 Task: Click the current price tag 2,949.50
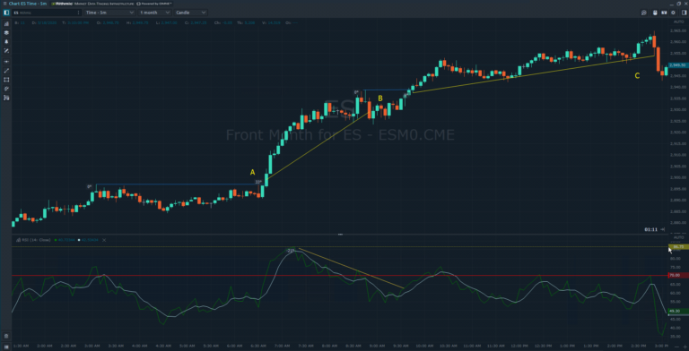[x=677, y=65]
